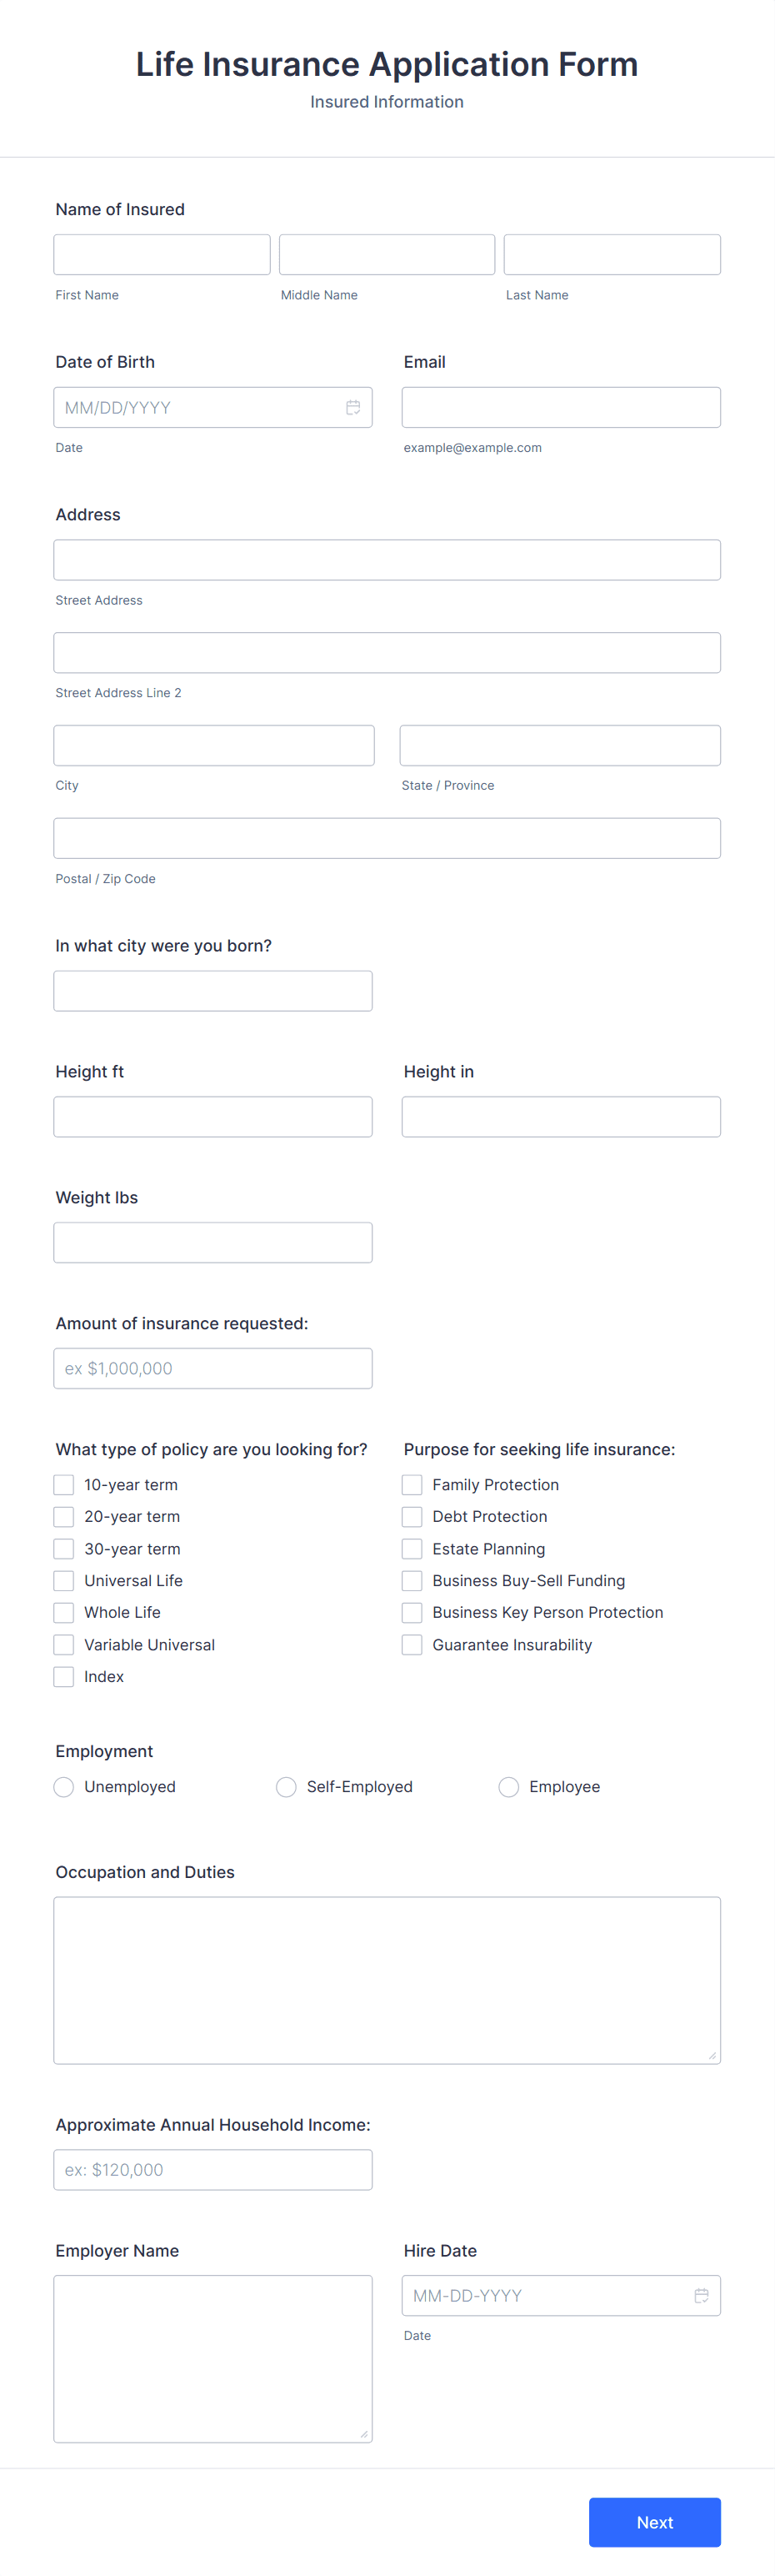Image resolution: width=775 pixels, height=2576 pixels.
Task: Check the Estate Planning purpose option
Action: 411,1548
